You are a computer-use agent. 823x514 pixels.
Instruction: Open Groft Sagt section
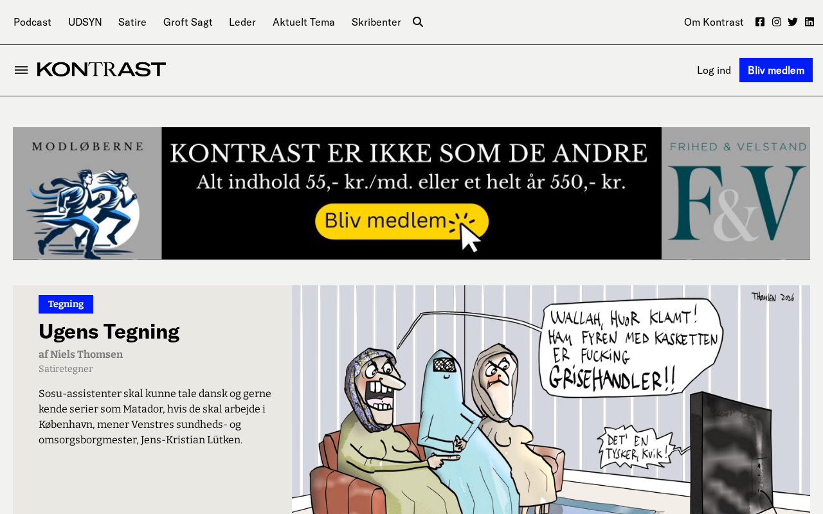188,22
